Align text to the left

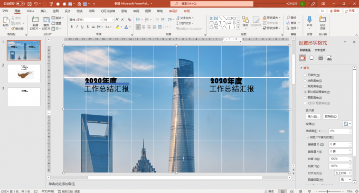138,27
